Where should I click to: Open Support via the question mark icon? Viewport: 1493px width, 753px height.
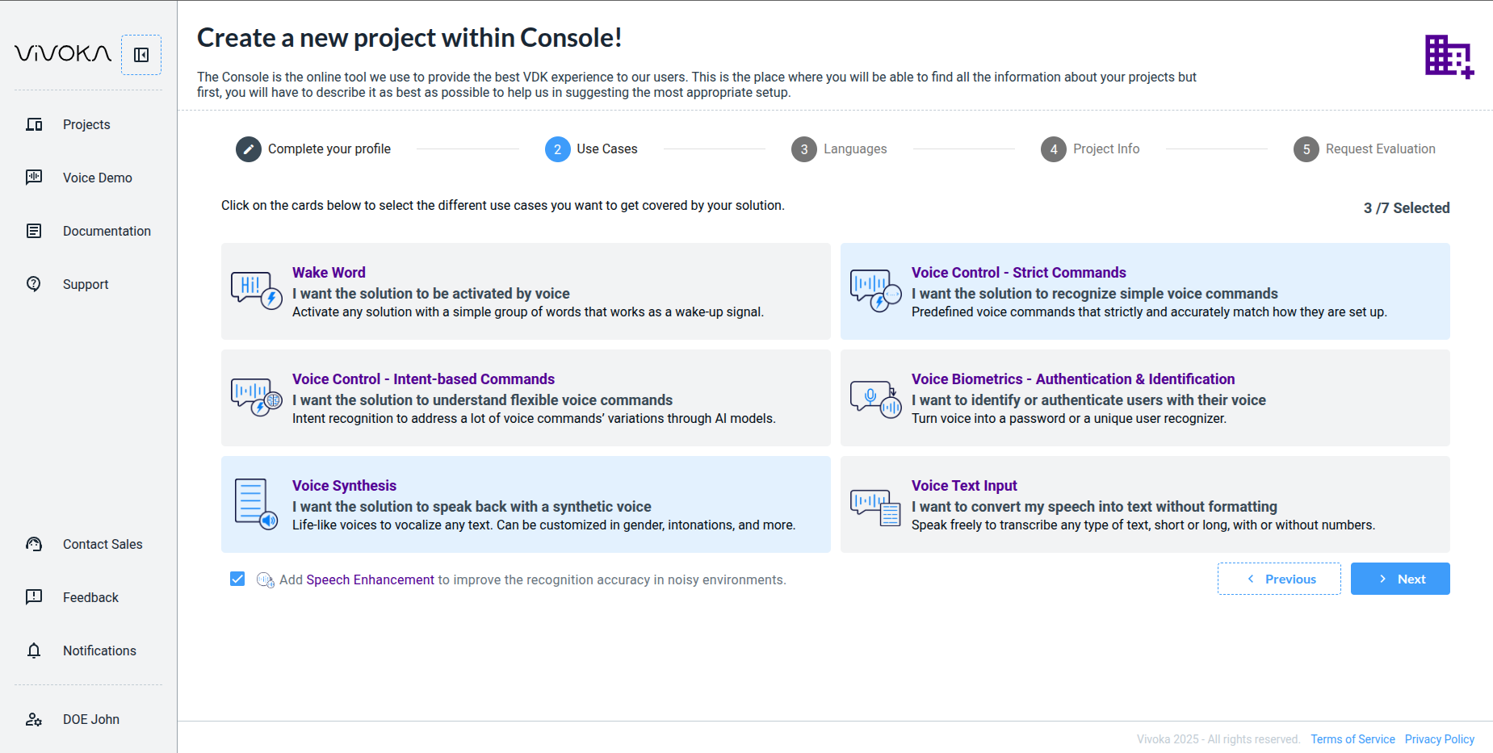click(x=34, y=284)
